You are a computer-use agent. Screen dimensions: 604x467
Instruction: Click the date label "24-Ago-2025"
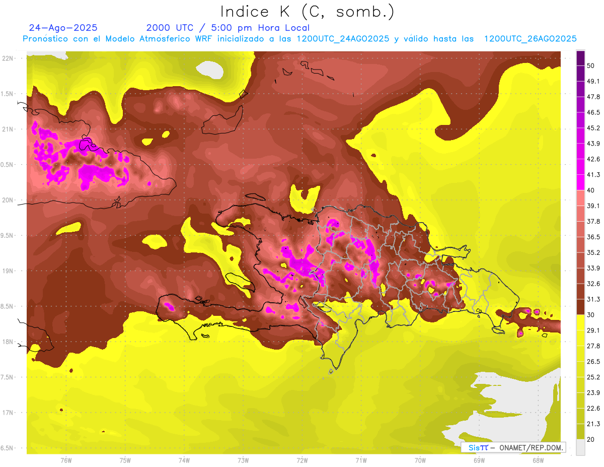pyautogui.click(x=63, y=28)
